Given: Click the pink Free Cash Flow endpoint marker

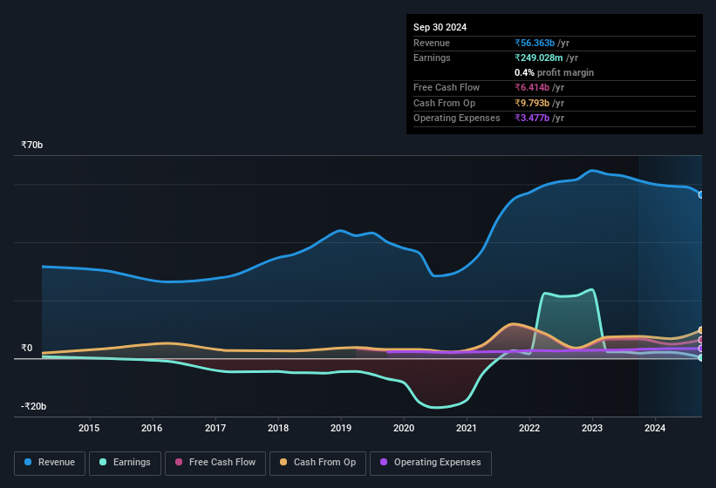Looking at the screenshot, I should click(701, 340).
